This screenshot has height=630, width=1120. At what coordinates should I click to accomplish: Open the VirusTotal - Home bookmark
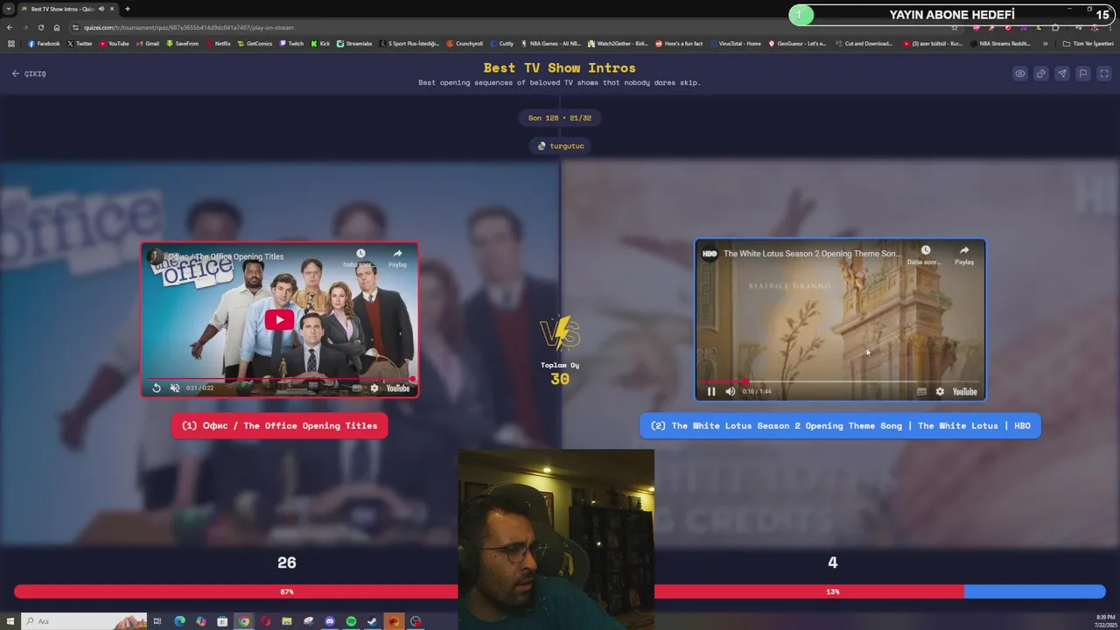[x=735, y=44]
